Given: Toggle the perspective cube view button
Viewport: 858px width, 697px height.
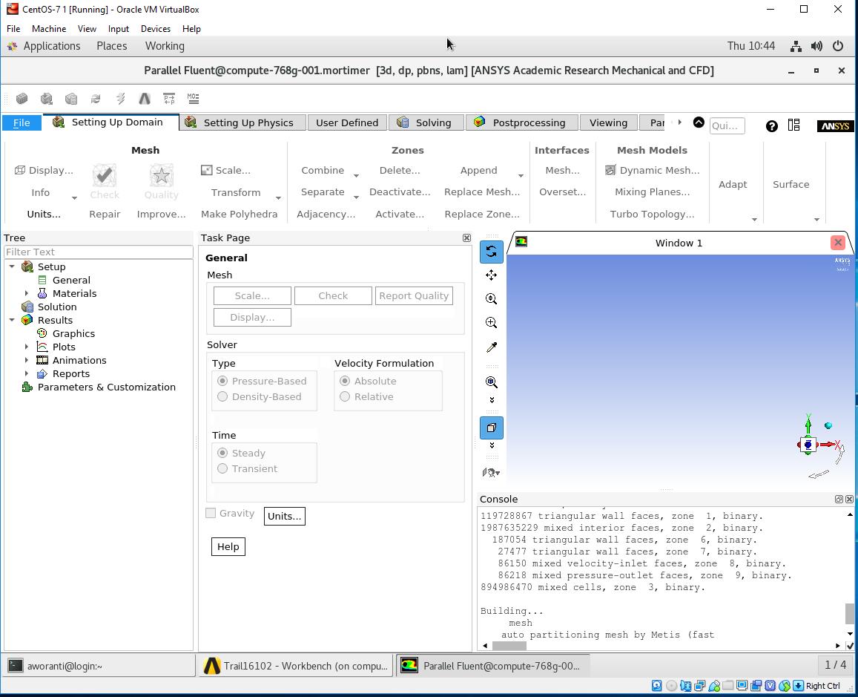Looking at the screenshot, I should (x=492, y=428).
